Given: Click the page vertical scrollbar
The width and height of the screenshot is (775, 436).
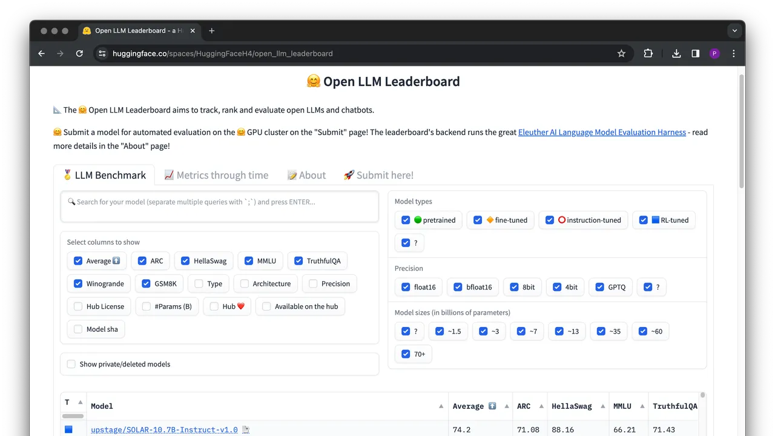Looking at the screenshot, I should coord(742,130).
